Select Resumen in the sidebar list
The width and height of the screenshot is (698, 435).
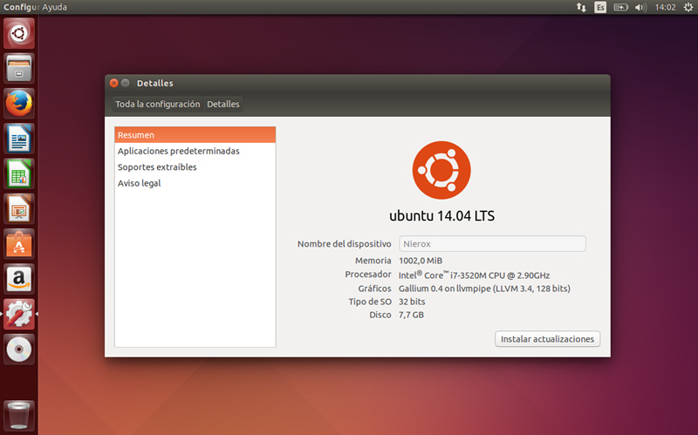coord(195,135)
